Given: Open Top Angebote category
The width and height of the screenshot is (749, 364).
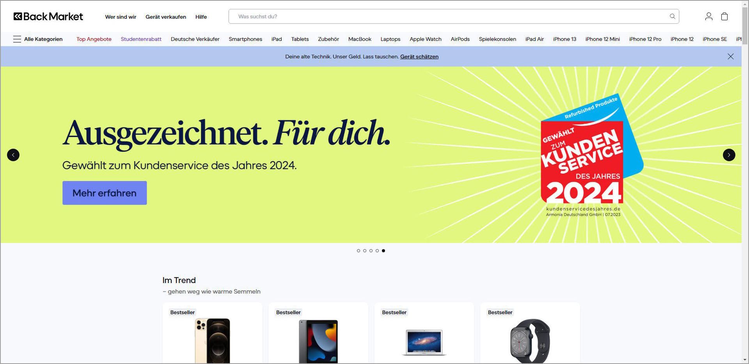Looking at the screenshot, I should (x=94, y=39).
